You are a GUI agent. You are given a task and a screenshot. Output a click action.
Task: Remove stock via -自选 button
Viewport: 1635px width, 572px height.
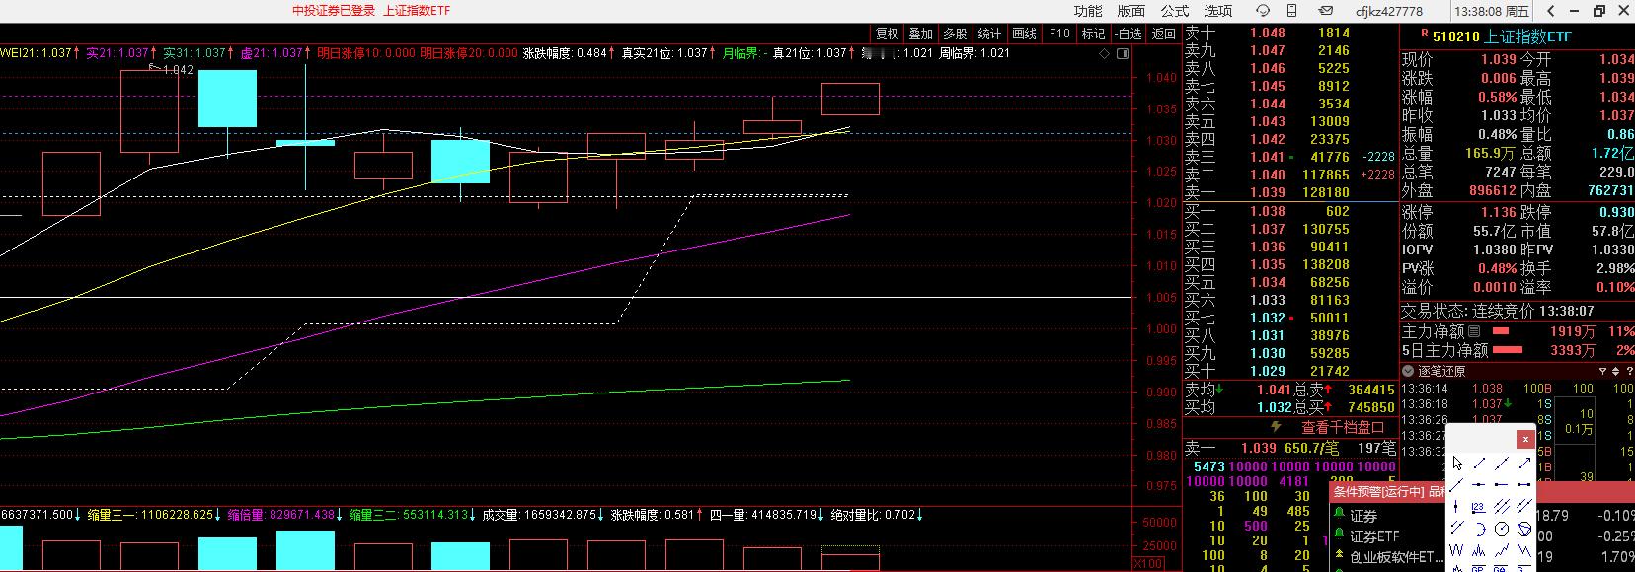[x=1129, y=34]
